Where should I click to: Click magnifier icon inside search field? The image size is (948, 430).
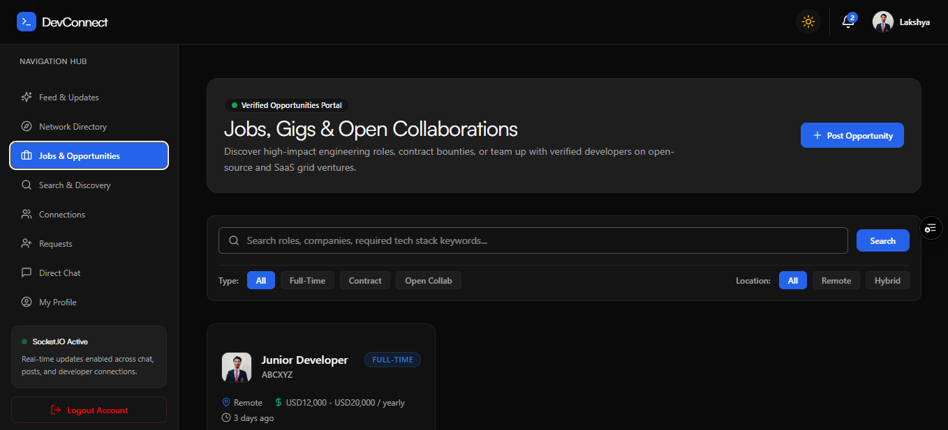[235, 240]
